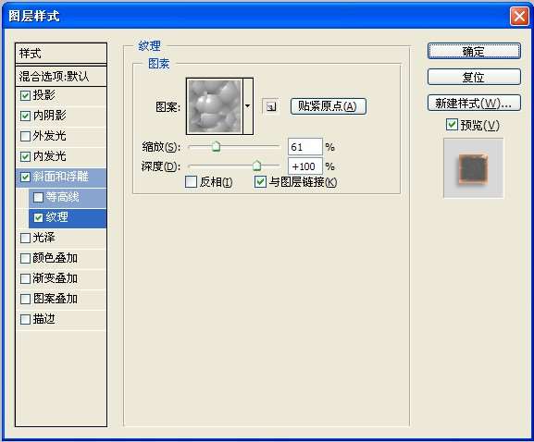Image resolution: width=534 pixels, height=442 pixels.
Task: Click 贴紧原点 snap to origin button
Action: click(329, 106)
